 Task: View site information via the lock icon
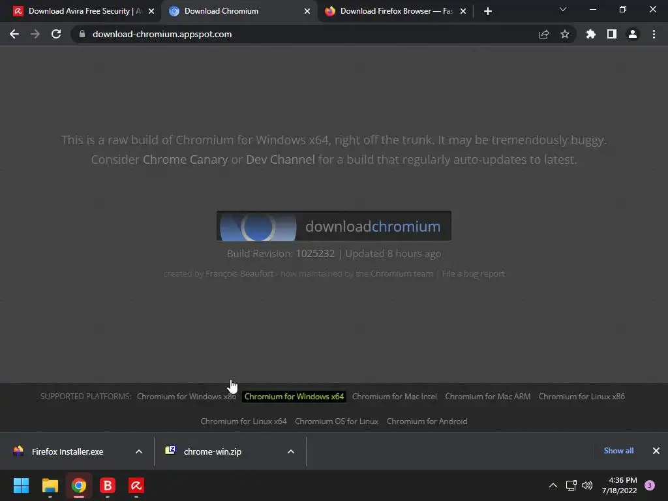click(82, 34)
